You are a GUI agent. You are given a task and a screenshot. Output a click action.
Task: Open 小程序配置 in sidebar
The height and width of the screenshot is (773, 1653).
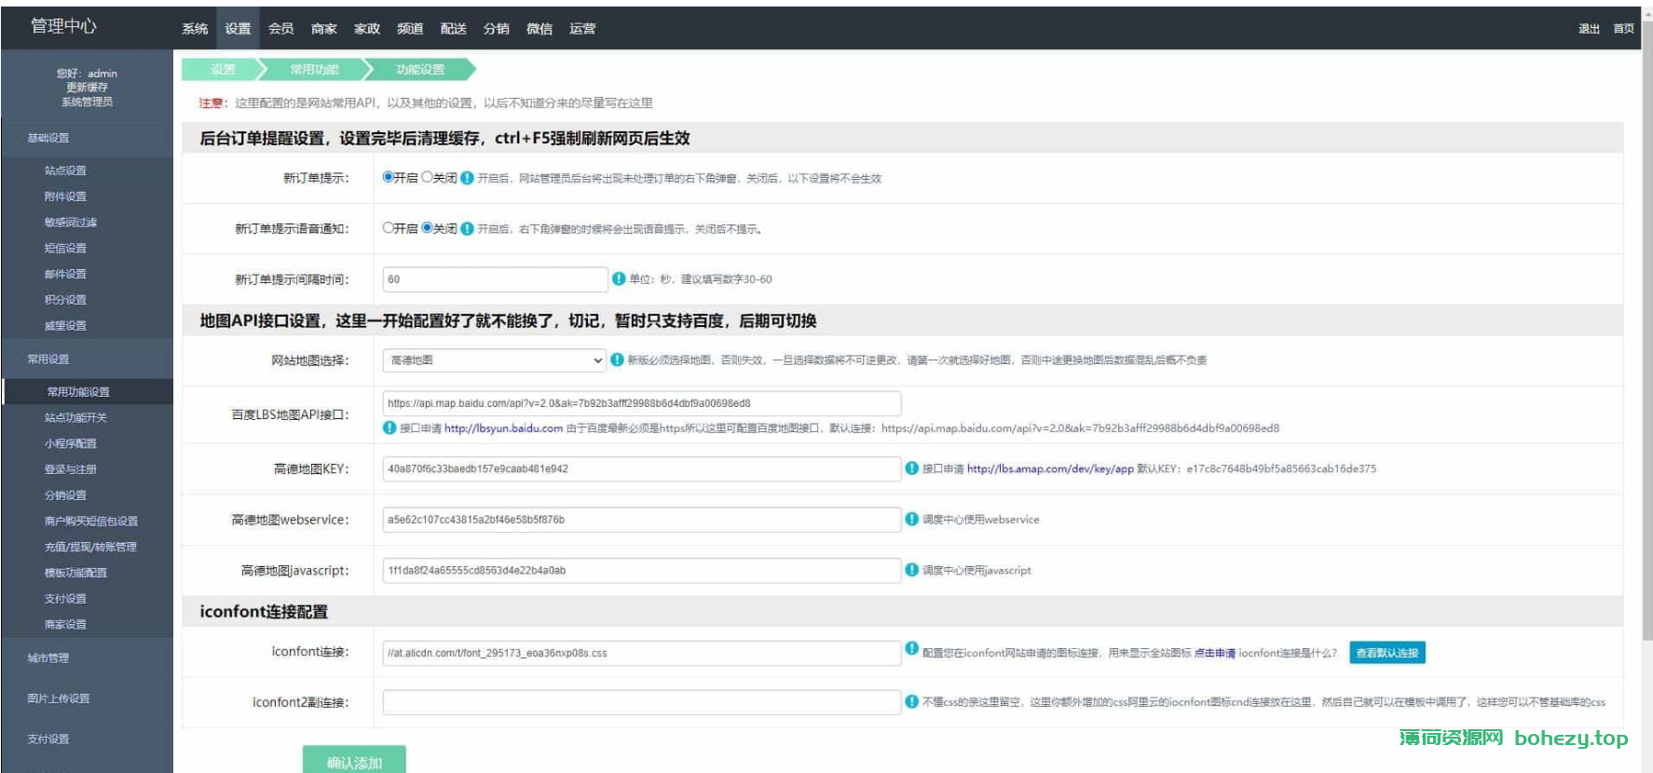(x=71, y=443)
